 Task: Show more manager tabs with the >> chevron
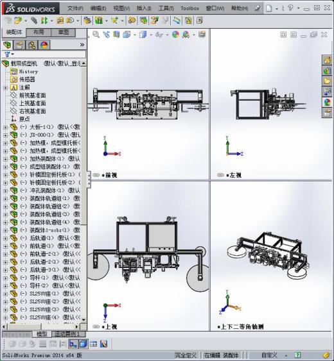click(x=82, y=45)
